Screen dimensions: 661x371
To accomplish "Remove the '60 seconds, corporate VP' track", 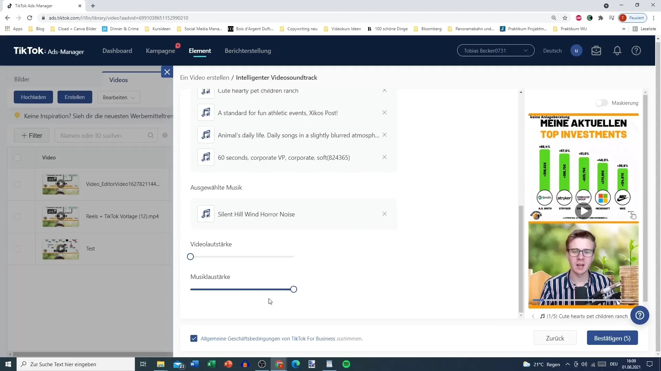I will coord(385,157).
